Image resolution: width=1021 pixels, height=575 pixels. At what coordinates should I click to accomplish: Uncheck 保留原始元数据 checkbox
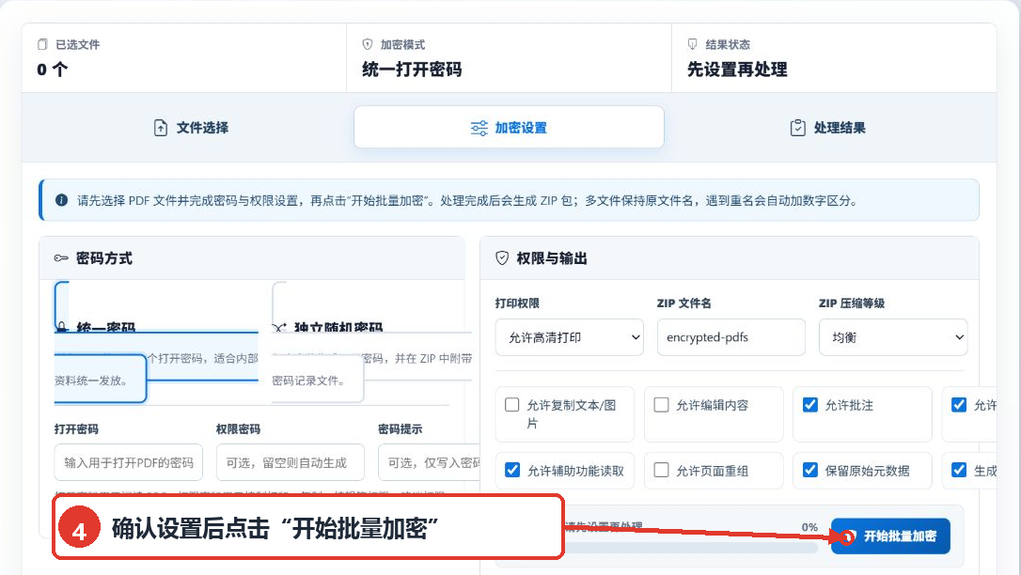(x=810, y=471)
